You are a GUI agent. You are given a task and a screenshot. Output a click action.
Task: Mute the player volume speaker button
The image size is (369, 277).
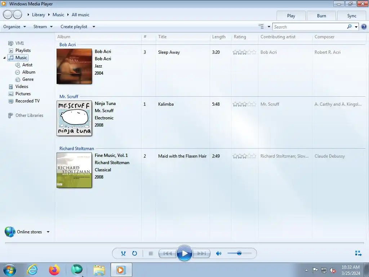click(x=219, y=254)
